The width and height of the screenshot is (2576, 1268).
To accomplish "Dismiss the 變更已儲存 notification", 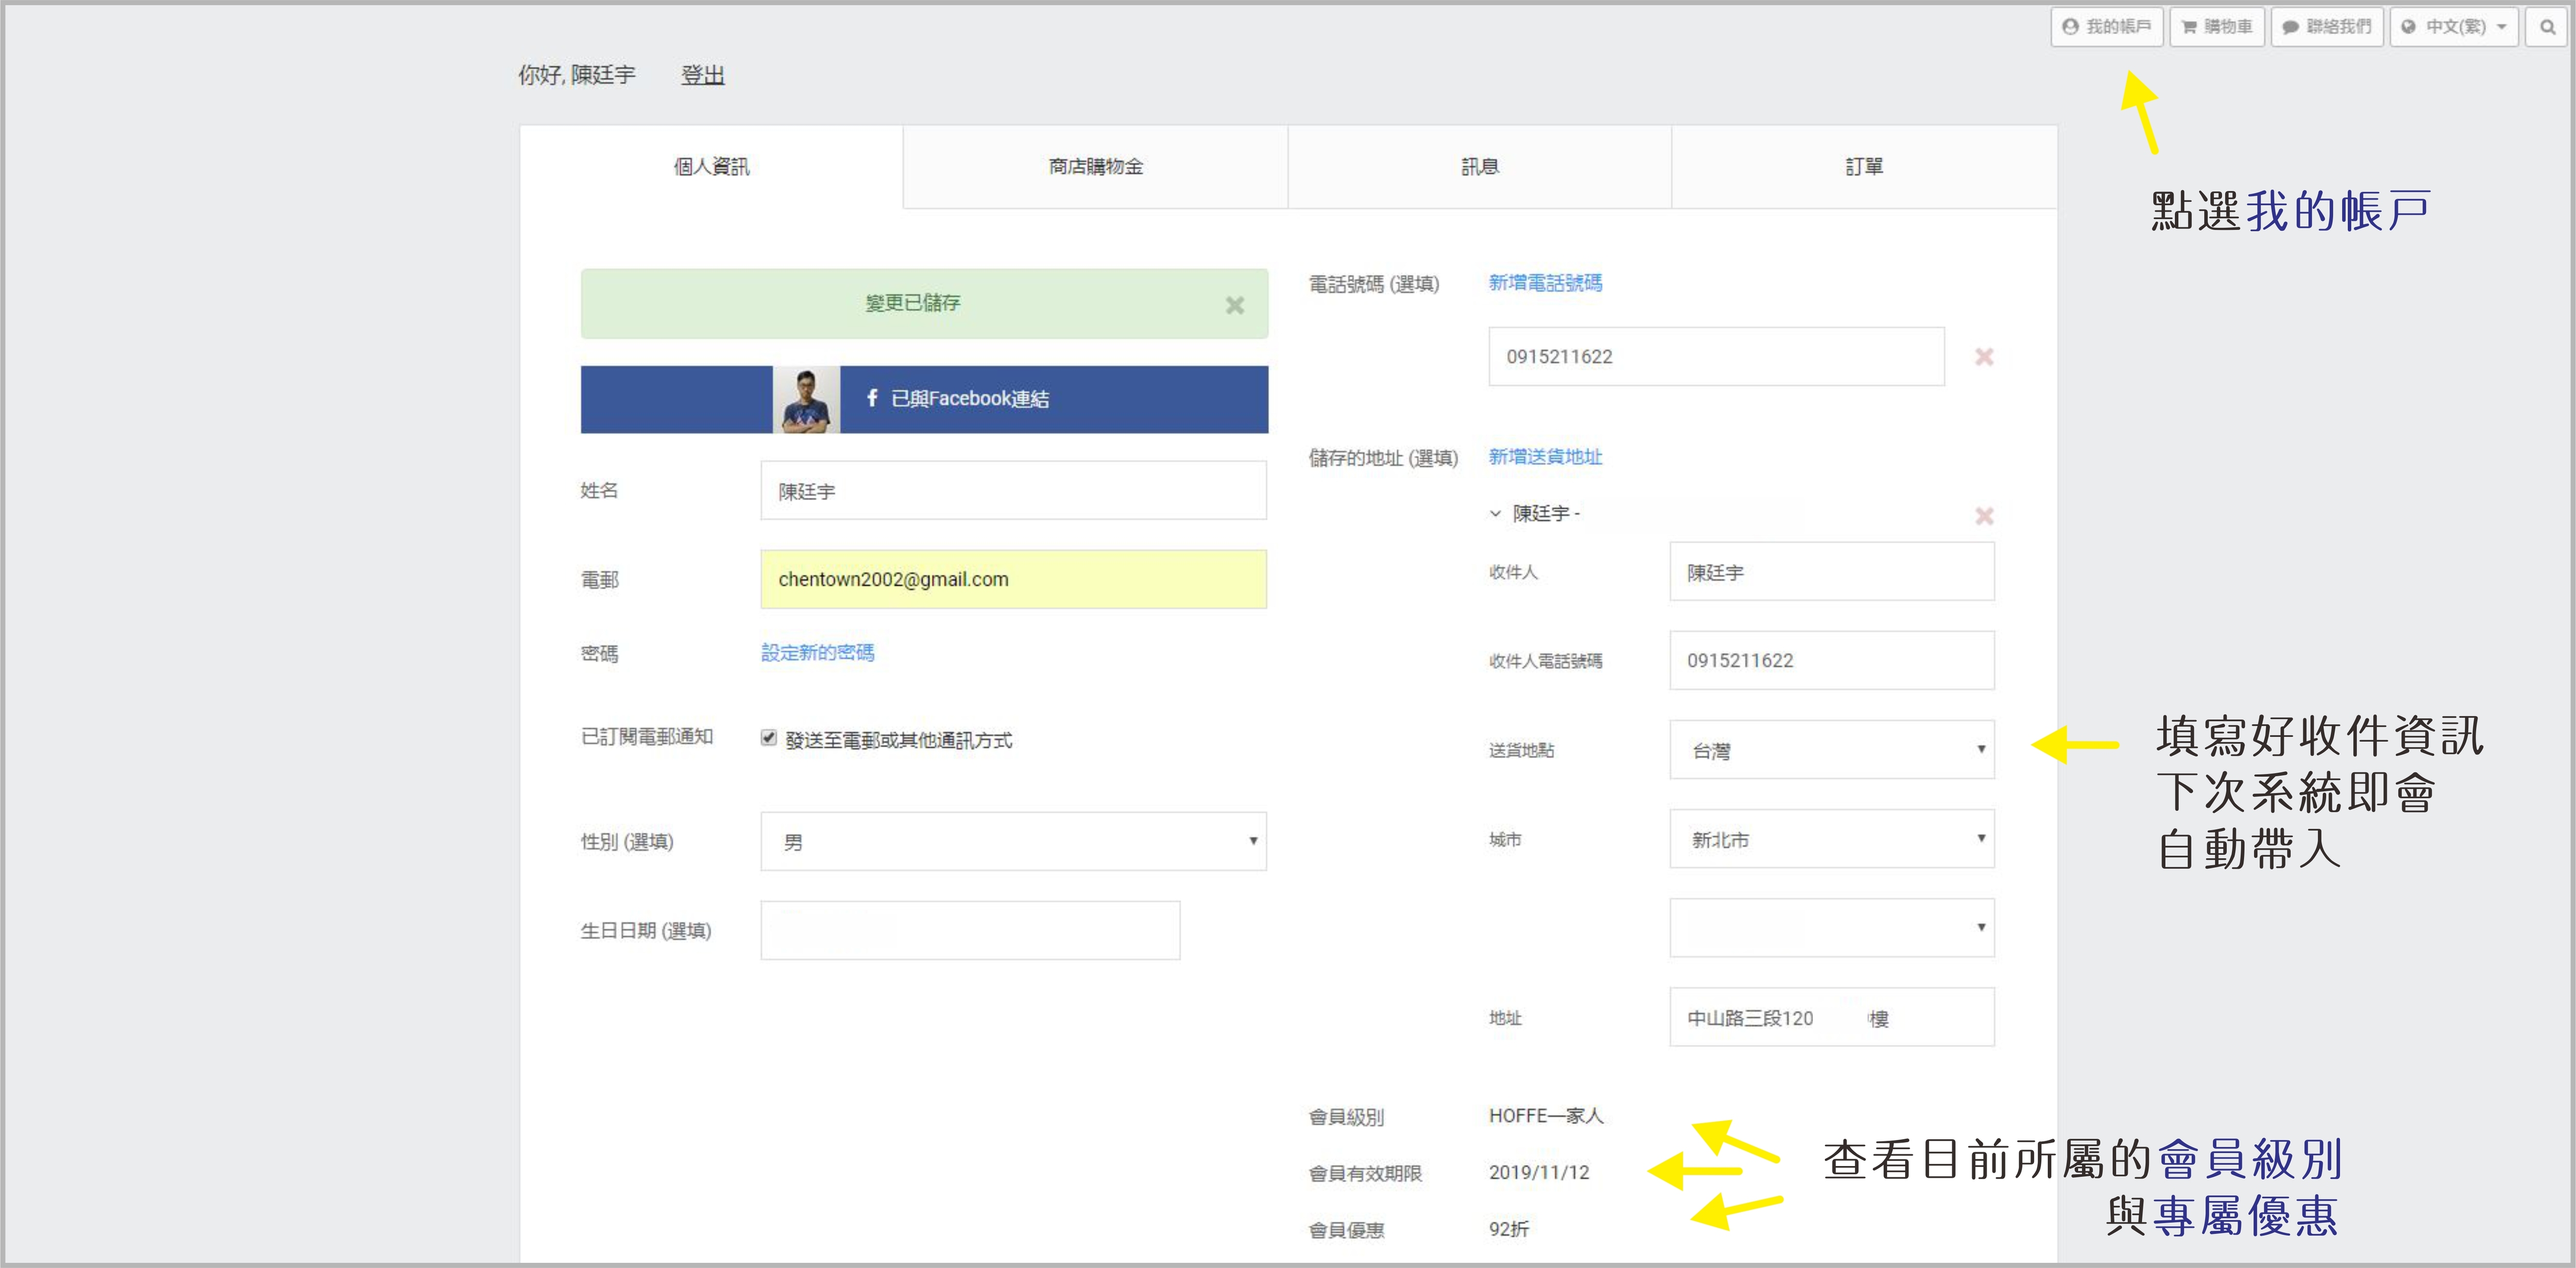I will pos(1234,305).
